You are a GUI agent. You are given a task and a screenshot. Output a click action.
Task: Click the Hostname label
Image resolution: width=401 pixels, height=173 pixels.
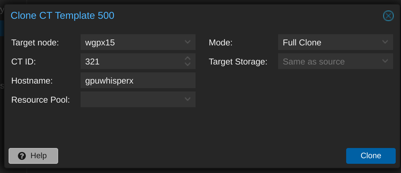[32, 81]
